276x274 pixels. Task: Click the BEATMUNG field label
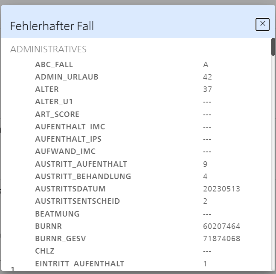pos(57,214)
